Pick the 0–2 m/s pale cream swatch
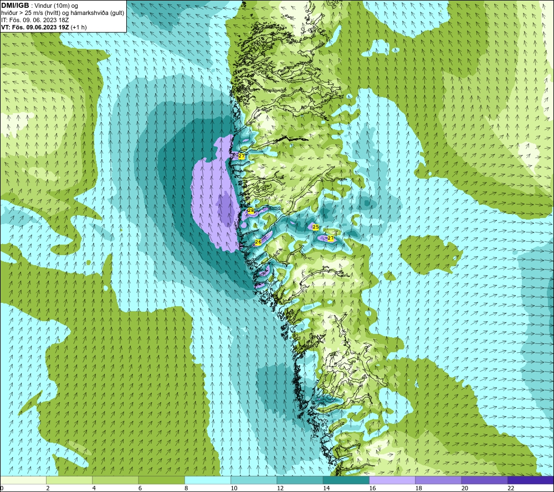Screen dimensions: 554x492 [x=23, y=480]
